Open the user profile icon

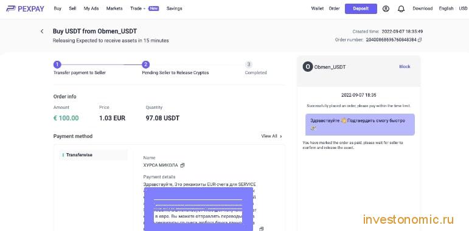[386, 9]
